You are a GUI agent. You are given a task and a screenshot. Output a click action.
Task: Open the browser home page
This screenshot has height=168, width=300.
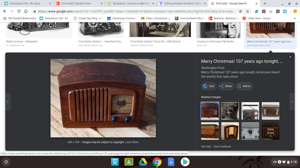click(x=26, y=11)
